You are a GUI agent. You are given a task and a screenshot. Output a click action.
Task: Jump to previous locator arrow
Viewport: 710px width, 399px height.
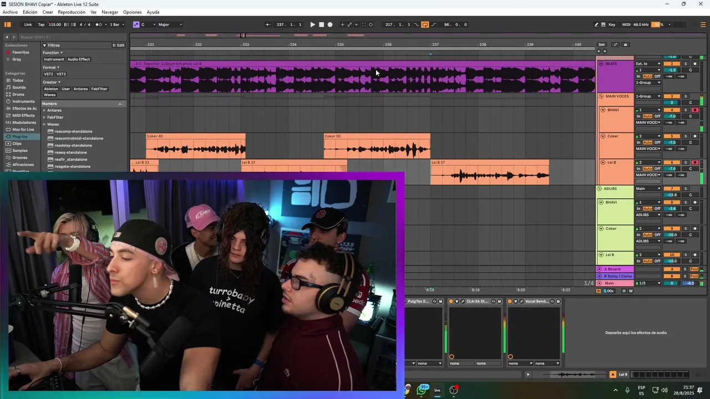point(599,51)
